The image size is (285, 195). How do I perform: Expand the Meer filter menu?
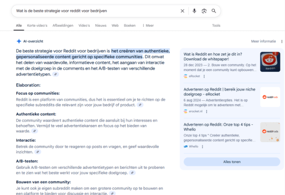(148, 25)
